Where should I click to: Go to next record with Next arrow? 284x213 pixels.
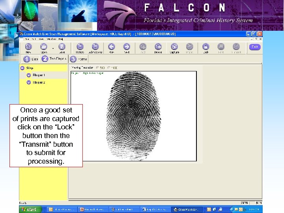pos(127,47)
